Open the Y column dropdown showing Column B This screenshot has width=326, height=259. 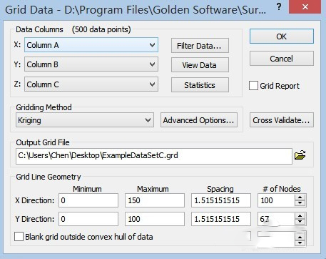click(91, 64)
